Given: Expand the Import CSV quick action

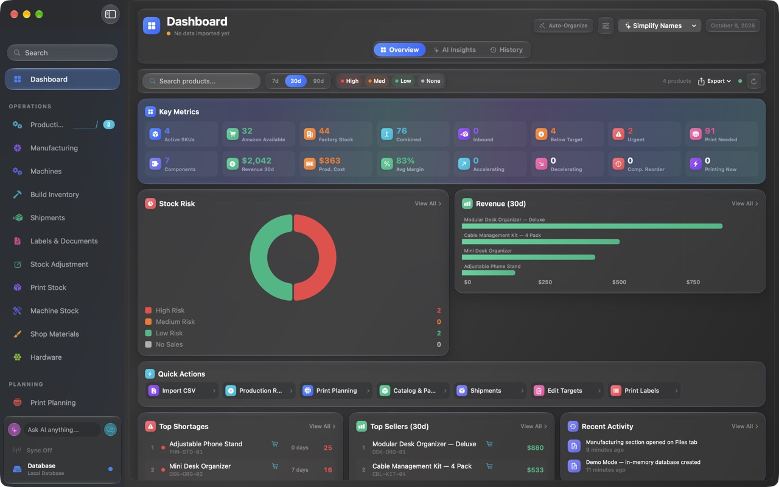Looking at the screenshot, I should click(x=182, y=391).
